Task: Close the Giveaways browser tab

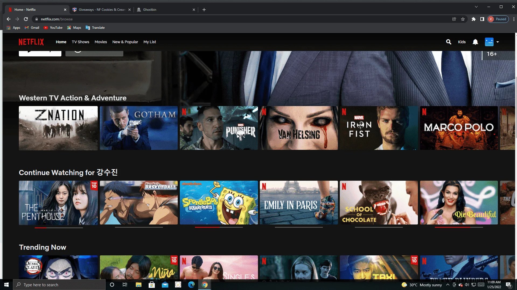Action: pos(130,10)
